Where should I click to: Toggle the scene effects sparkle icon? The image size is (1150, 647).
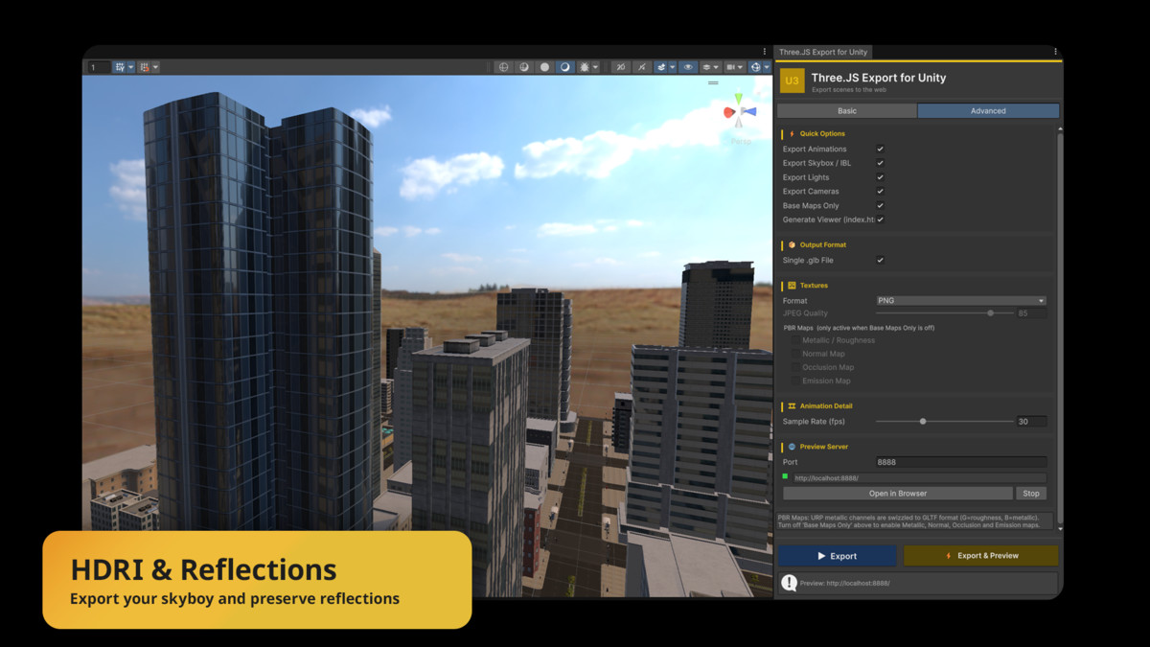tap(585, 67)
